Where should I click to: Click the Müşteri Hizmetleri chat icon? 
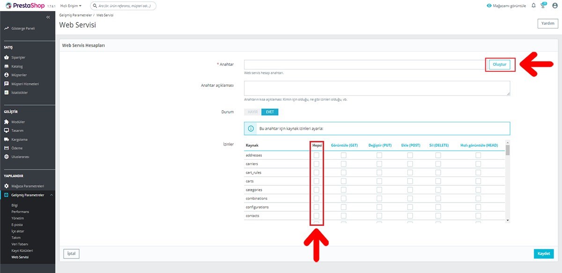tap(7, 84)
